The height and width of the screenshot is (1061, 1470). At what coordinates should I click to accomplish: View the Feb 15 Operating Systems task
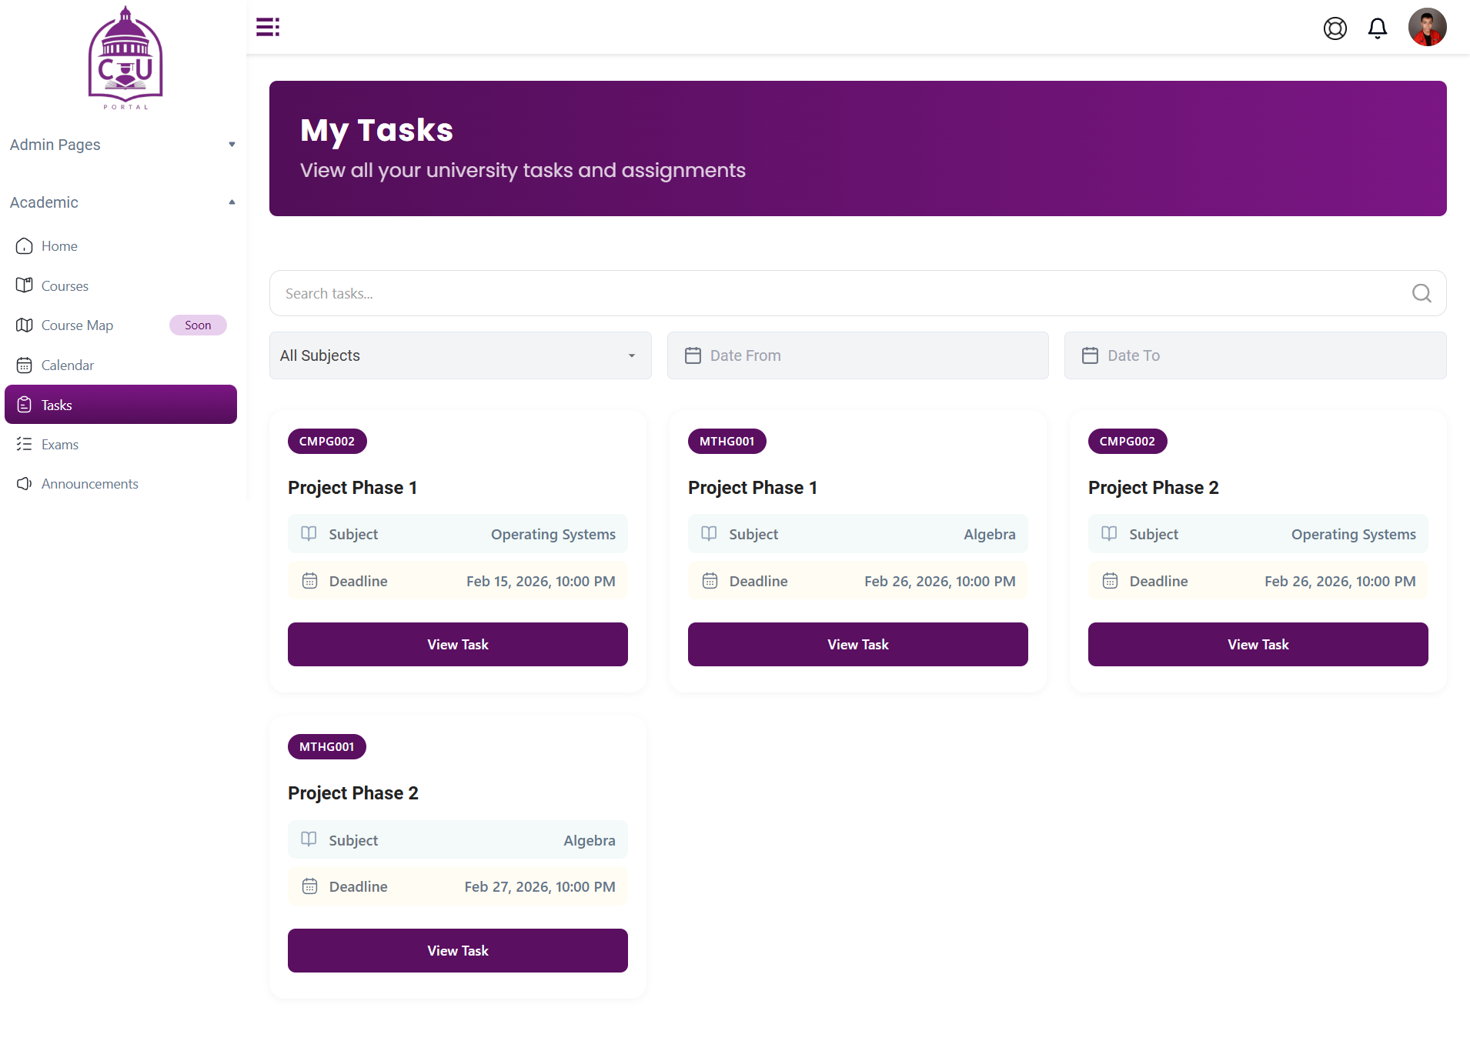tap(457, 645)
